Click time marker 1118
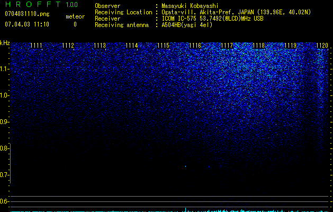This screenshot has height=212, width=333. (259, 46)
